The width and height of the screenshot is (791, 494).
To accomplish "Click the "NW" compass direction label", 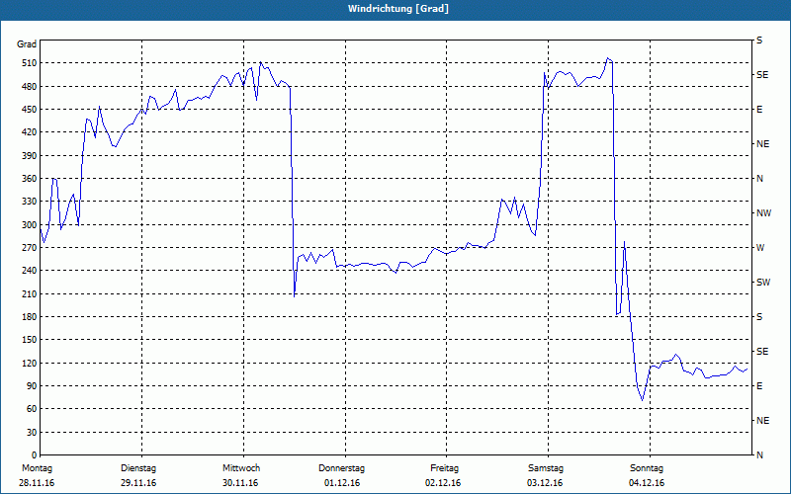I will pos(763,213).
